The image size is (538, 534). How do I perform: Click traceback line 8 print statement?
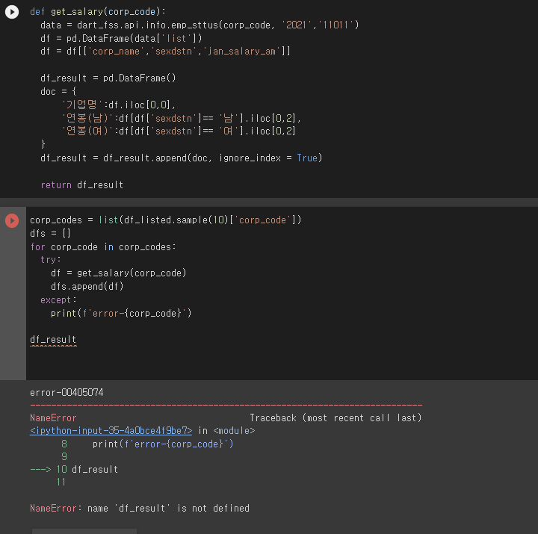[x=147, y=444]
